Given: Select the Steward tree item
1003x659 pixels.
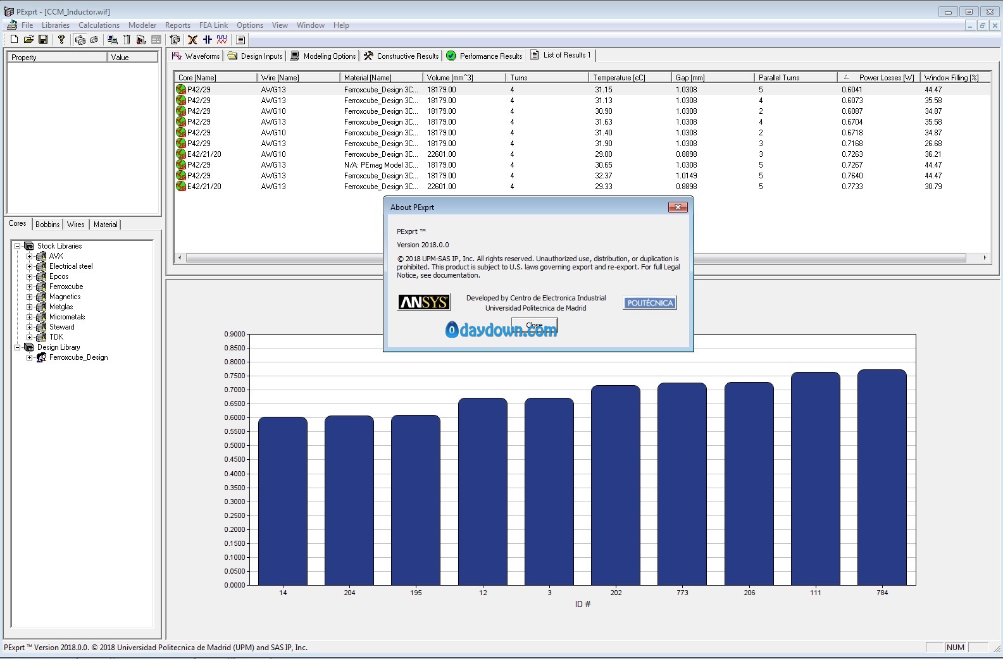Looking at the screenshot, I should (x=62, y=327).
